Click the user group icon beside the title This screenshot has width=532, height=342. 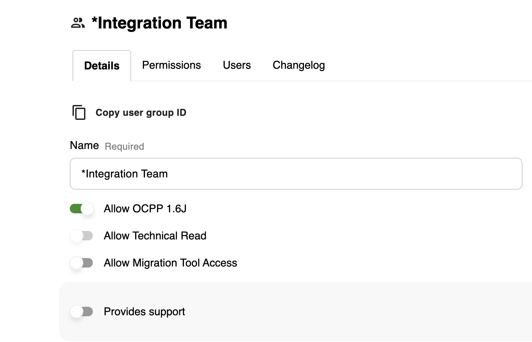78,23
